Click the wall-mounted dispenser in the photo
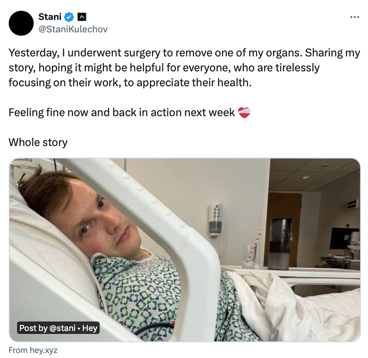Viewport: 368px width, 358px height. click(x=215, y=219)
